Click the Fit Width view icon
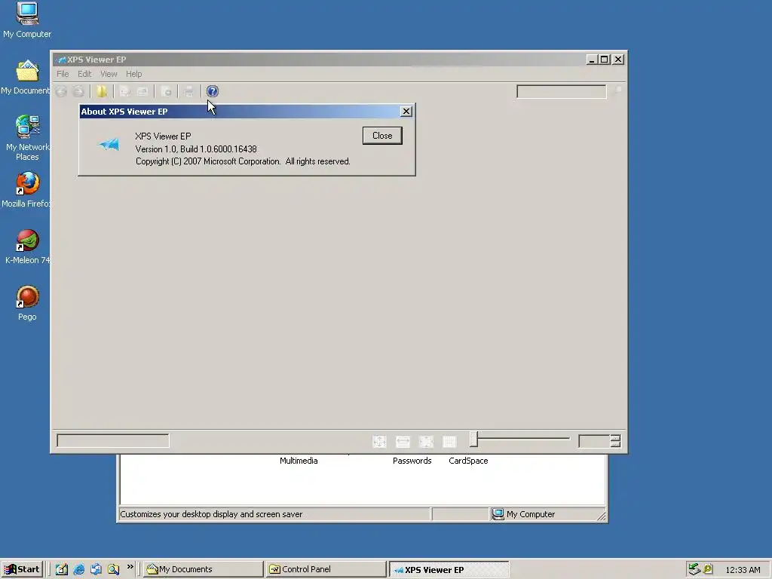This screenshot has width=772, height=579. 403,442
